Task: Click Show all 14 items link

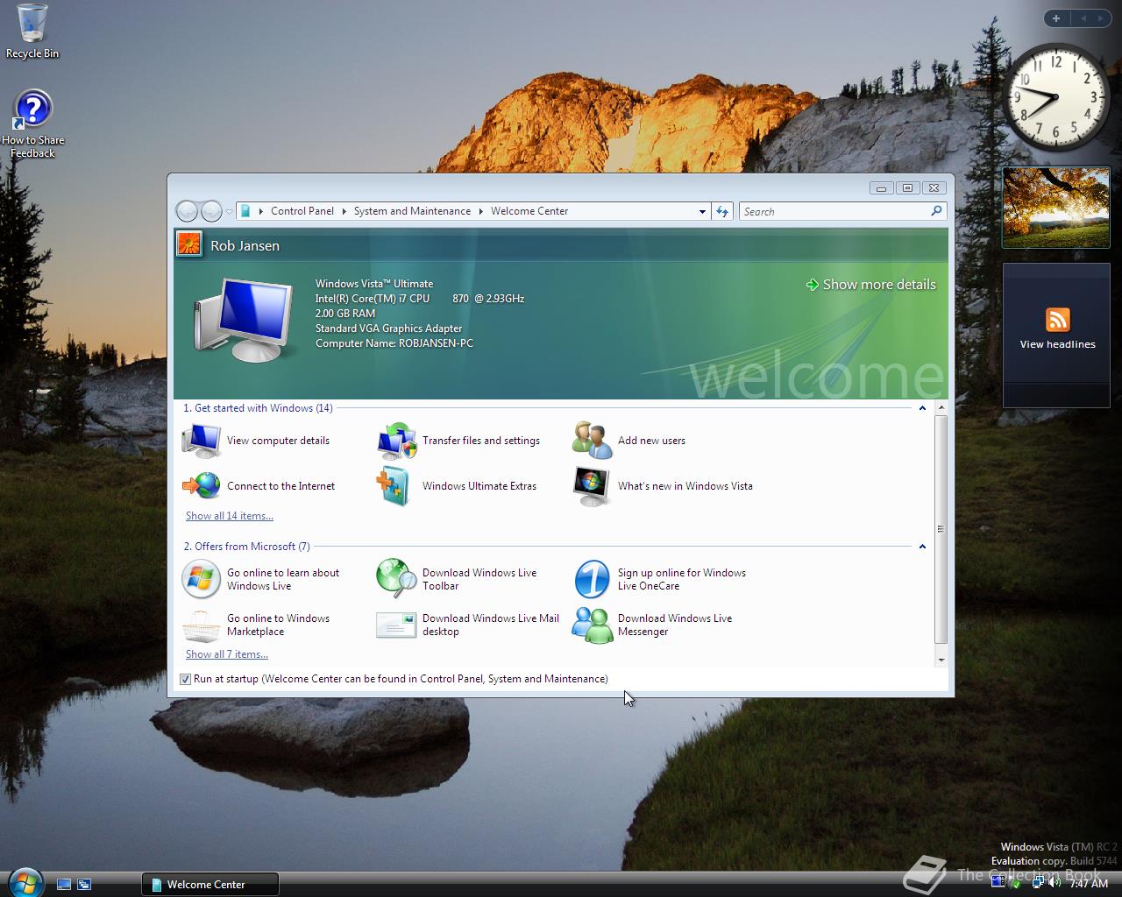Action: pyautogui.click(x=230, y=516)
